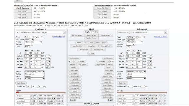Select 3 Spikes on the left side
The image size is (189, 106).
tap(81, 62)
